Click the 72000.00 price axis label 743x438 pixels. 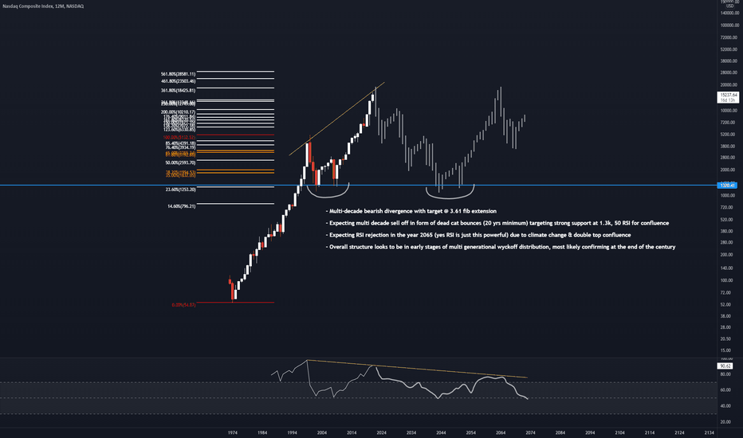(x=729, y=37)
